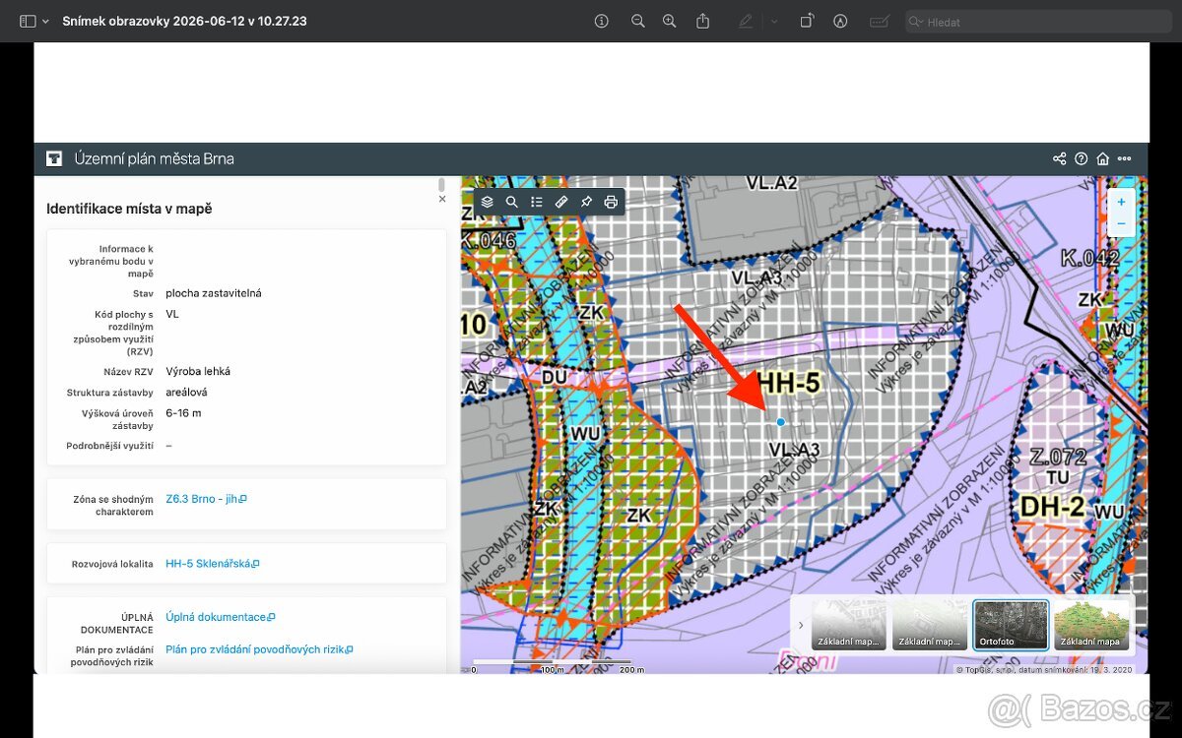Image resolution: width=1182 pixels, height=738 pixels.
Task: Select the Ortofoto basemap thumbnail
Action: point(1011,625)
